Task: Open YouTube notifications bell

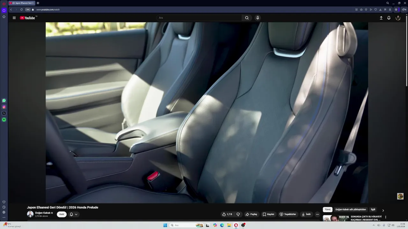Action: click(389, 18)
